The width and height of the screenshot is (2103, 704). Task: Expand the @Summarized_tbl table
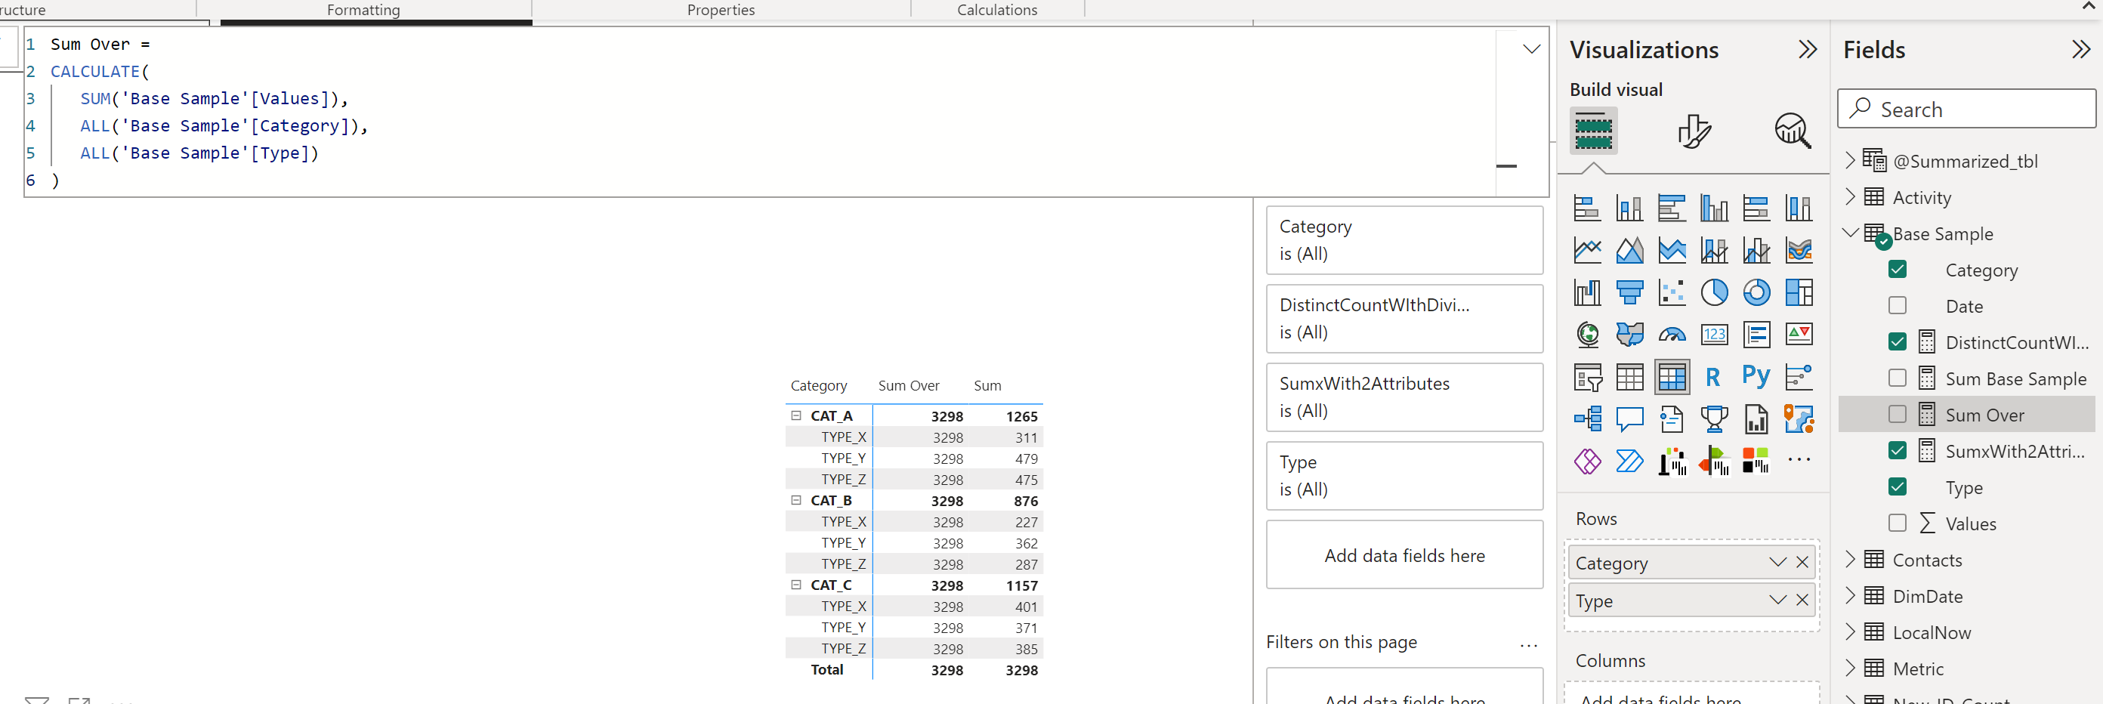(1850, 160)
